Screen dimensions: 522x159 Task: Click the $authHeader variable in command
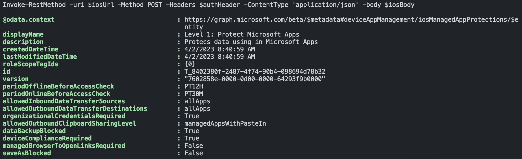[x=219, y=5]
